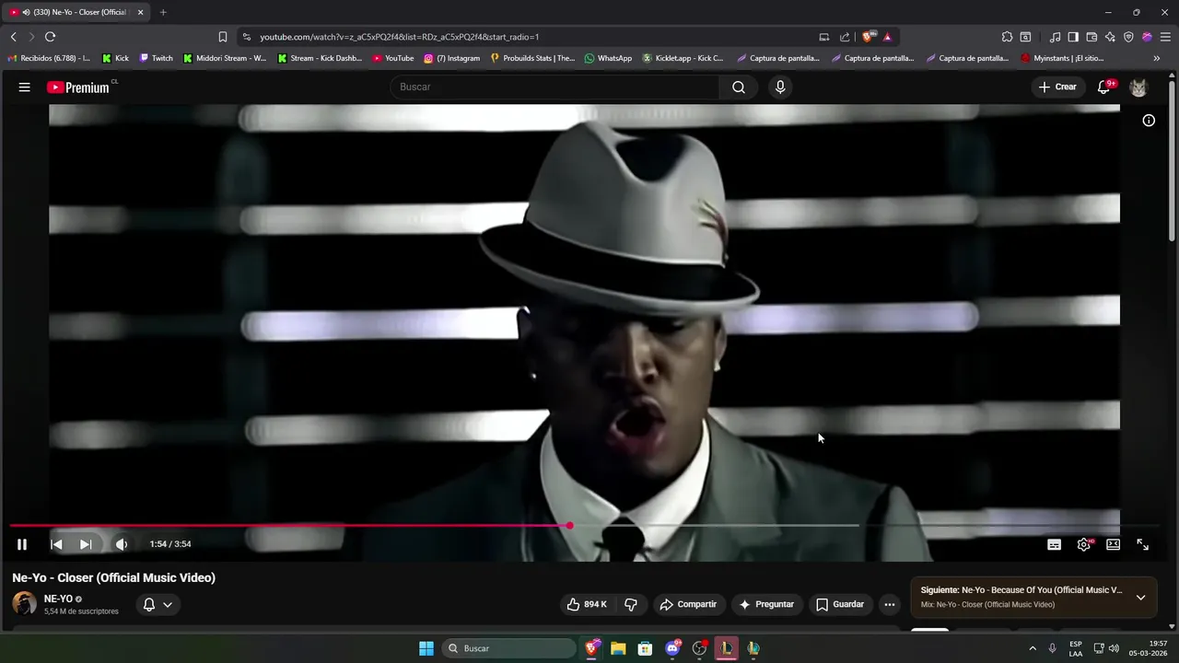
Task: Open the Kick bookmark
Action: 115,58
